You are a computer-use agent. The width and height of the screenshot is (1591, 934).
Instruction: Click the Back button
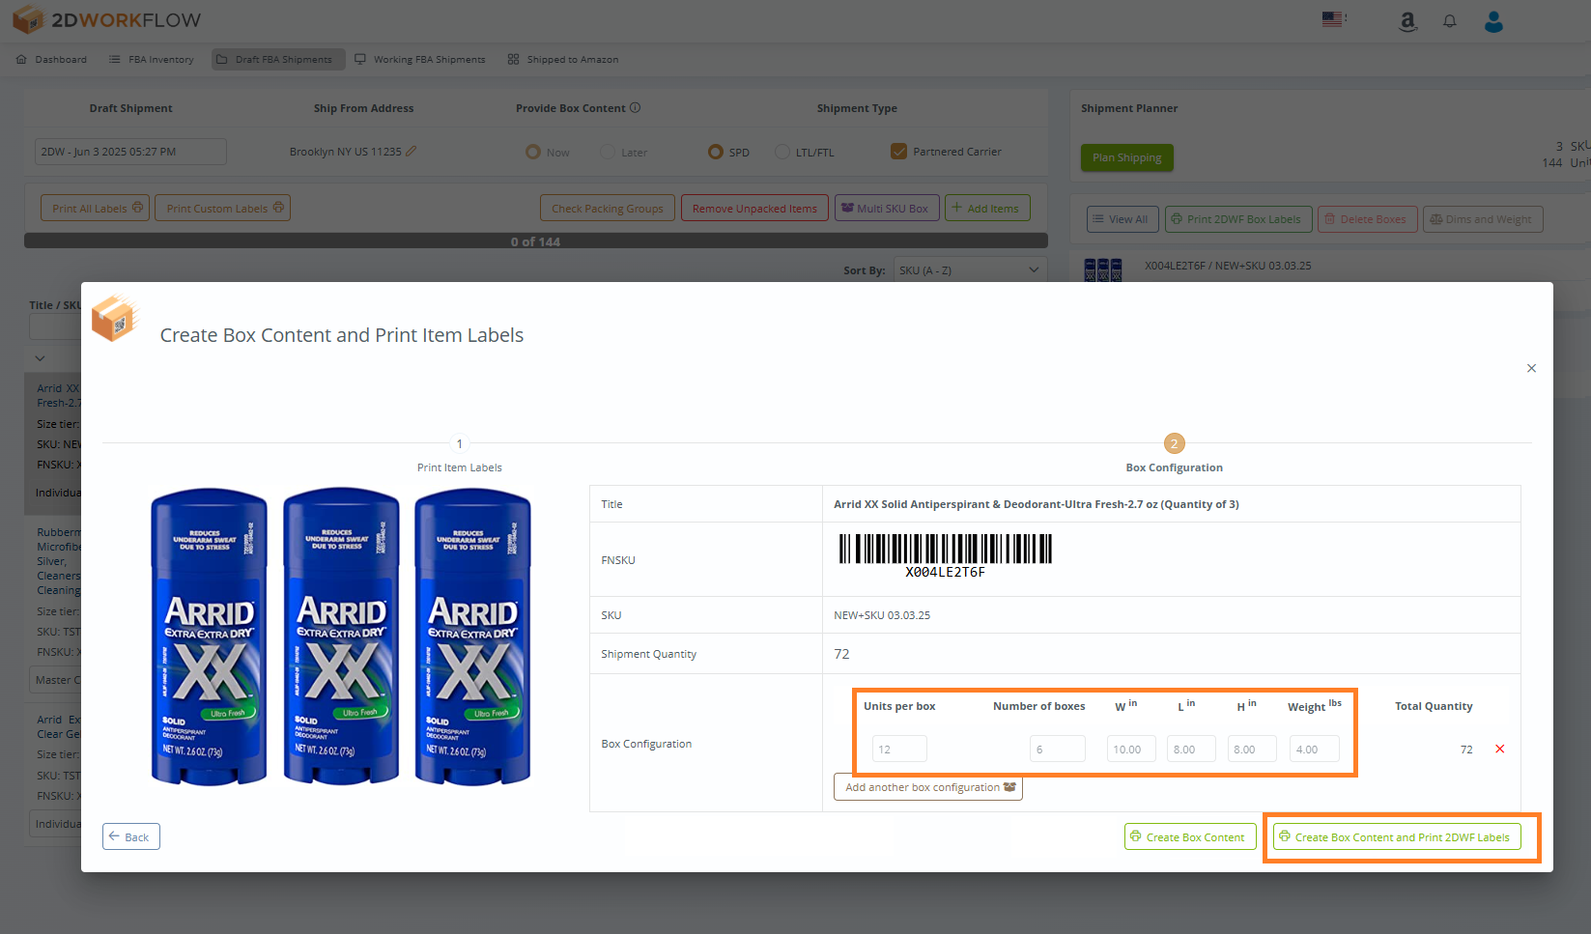131,837
